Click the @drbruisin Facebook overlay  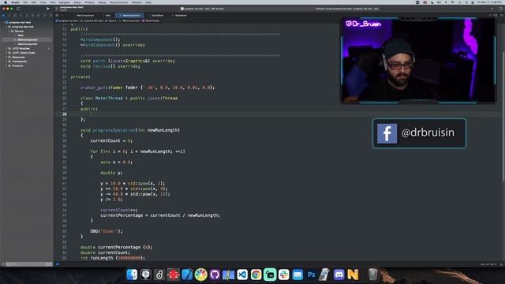pos(419,133)
